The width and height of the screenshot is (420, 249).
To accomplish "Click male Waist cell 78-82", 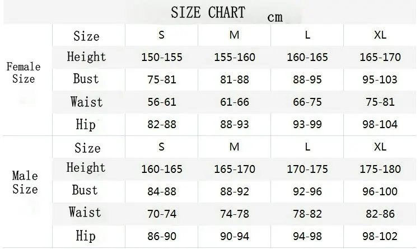I will (x=307, y=213).
